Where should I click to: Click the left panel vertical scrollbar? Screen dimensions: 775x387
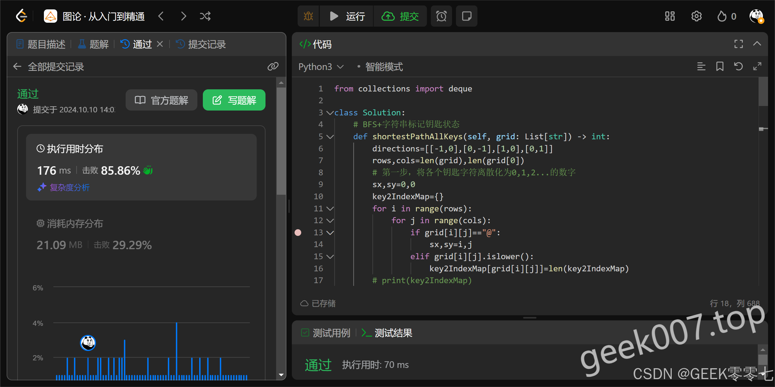[281, 141]
